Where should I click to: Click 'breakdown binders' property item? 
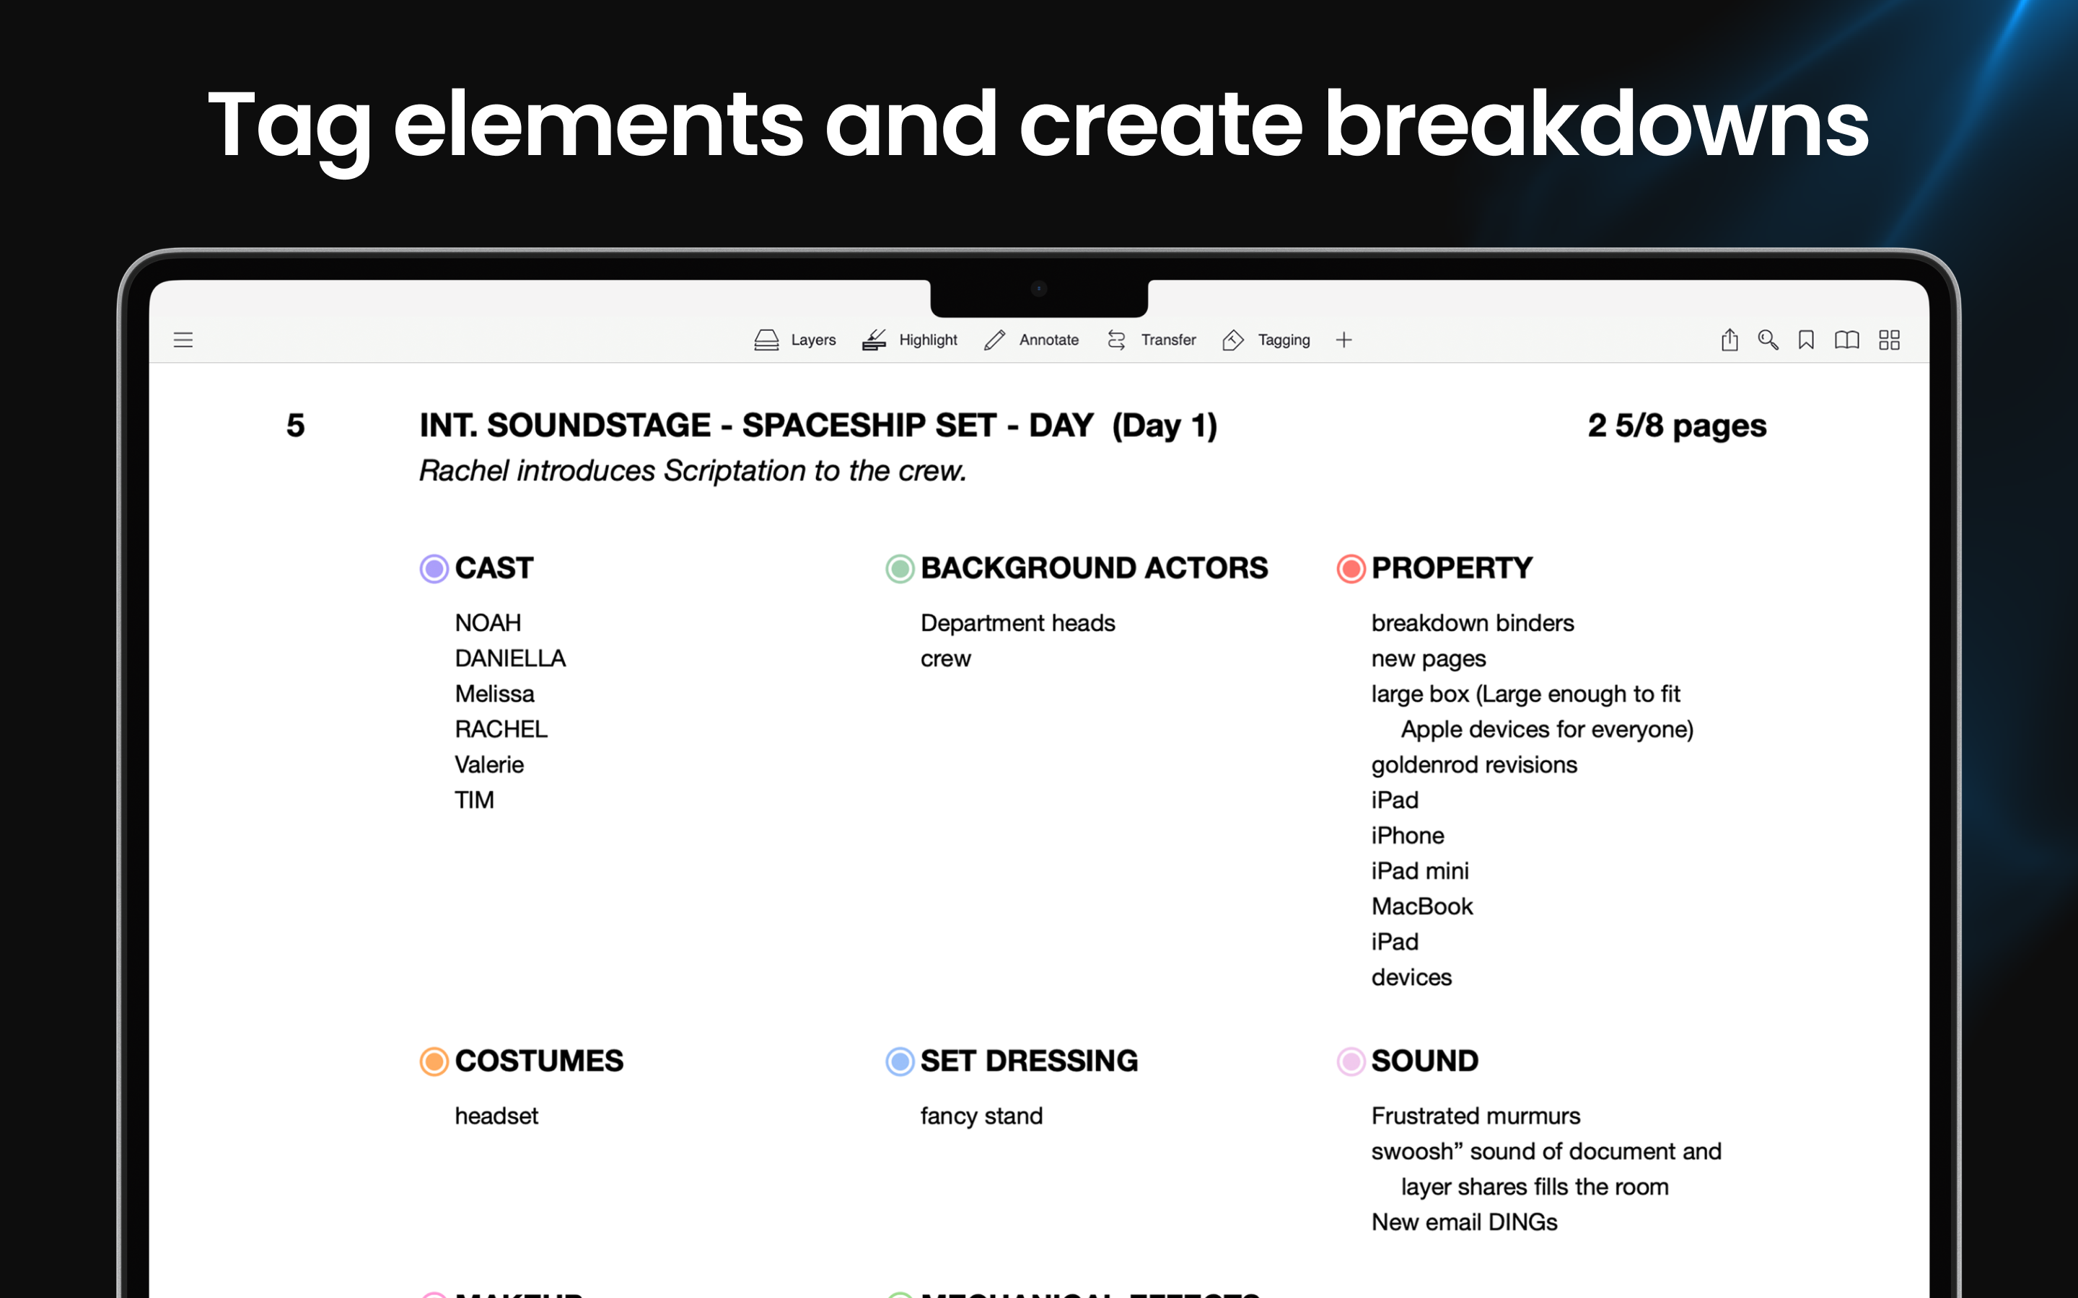pos(1472,622)
